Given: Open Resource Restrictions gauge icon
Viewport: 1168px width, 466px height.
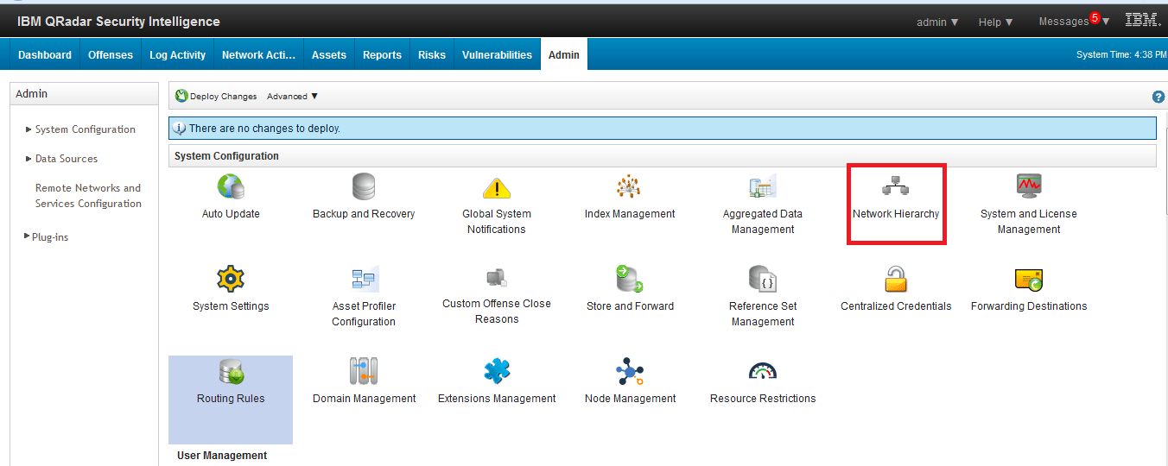Looking at the screenshot, I should (x=762, y=371).
